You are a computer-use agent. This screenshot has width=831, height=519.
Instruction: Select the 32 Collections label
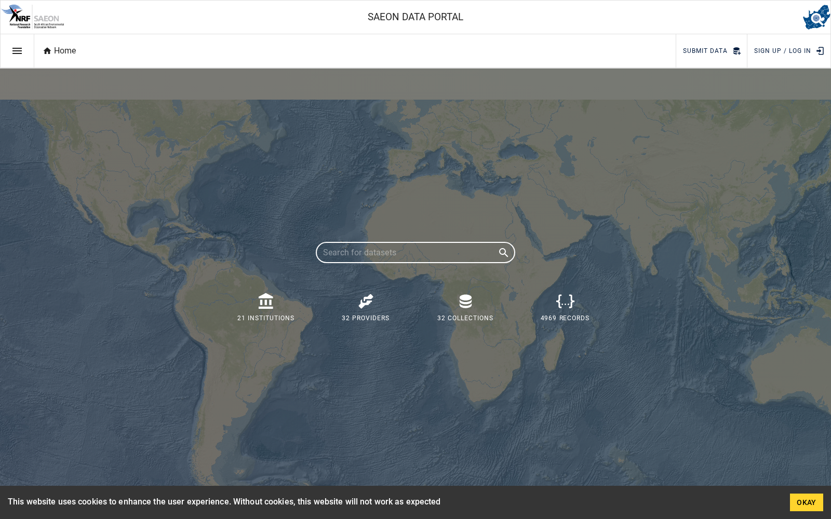[x=465, y=318]
